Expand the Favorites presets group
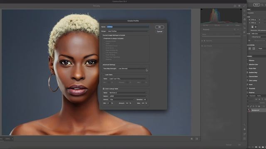266x149 pixels. [x=202, y=41]
